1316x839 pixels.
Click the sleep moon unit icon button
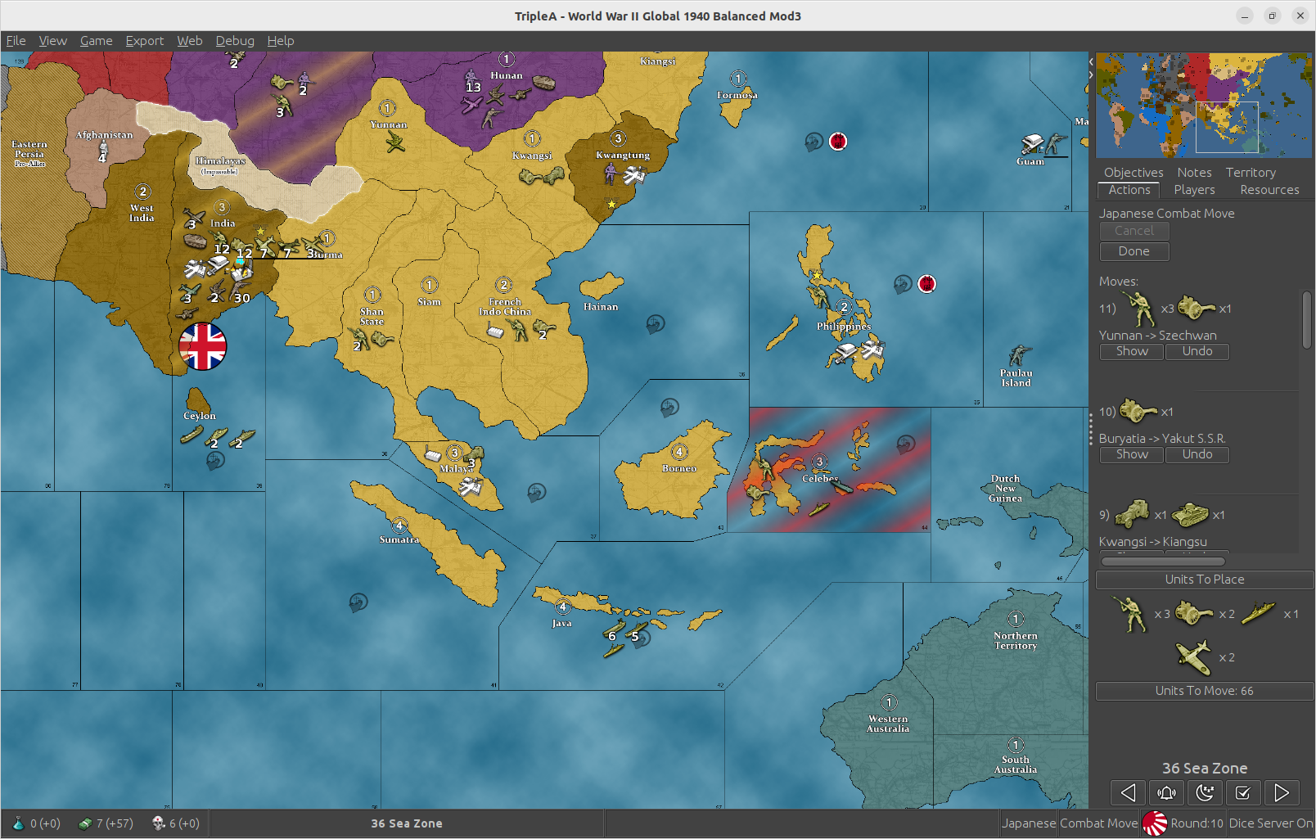[x=1205, y=792]
